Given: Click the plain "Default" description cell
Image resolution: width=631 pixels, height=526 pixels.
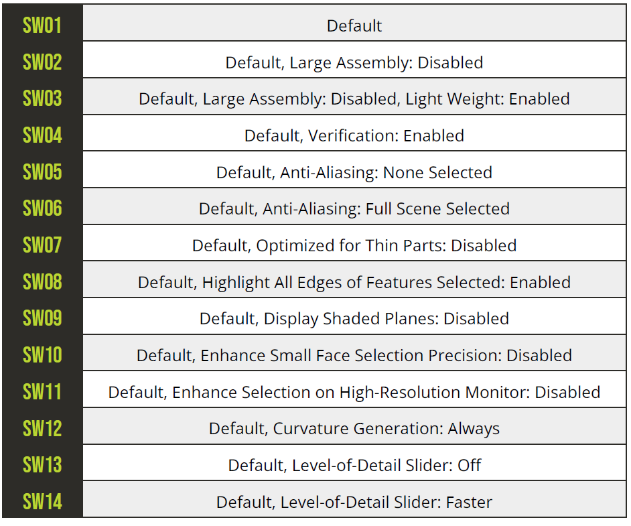Looking at the screenshot, I should tap(354, 26).
